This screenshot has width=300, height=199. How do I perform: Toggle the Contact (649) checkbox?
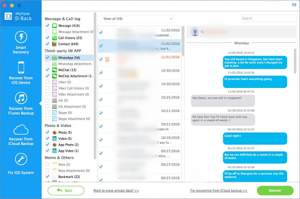tap(48, 44)
